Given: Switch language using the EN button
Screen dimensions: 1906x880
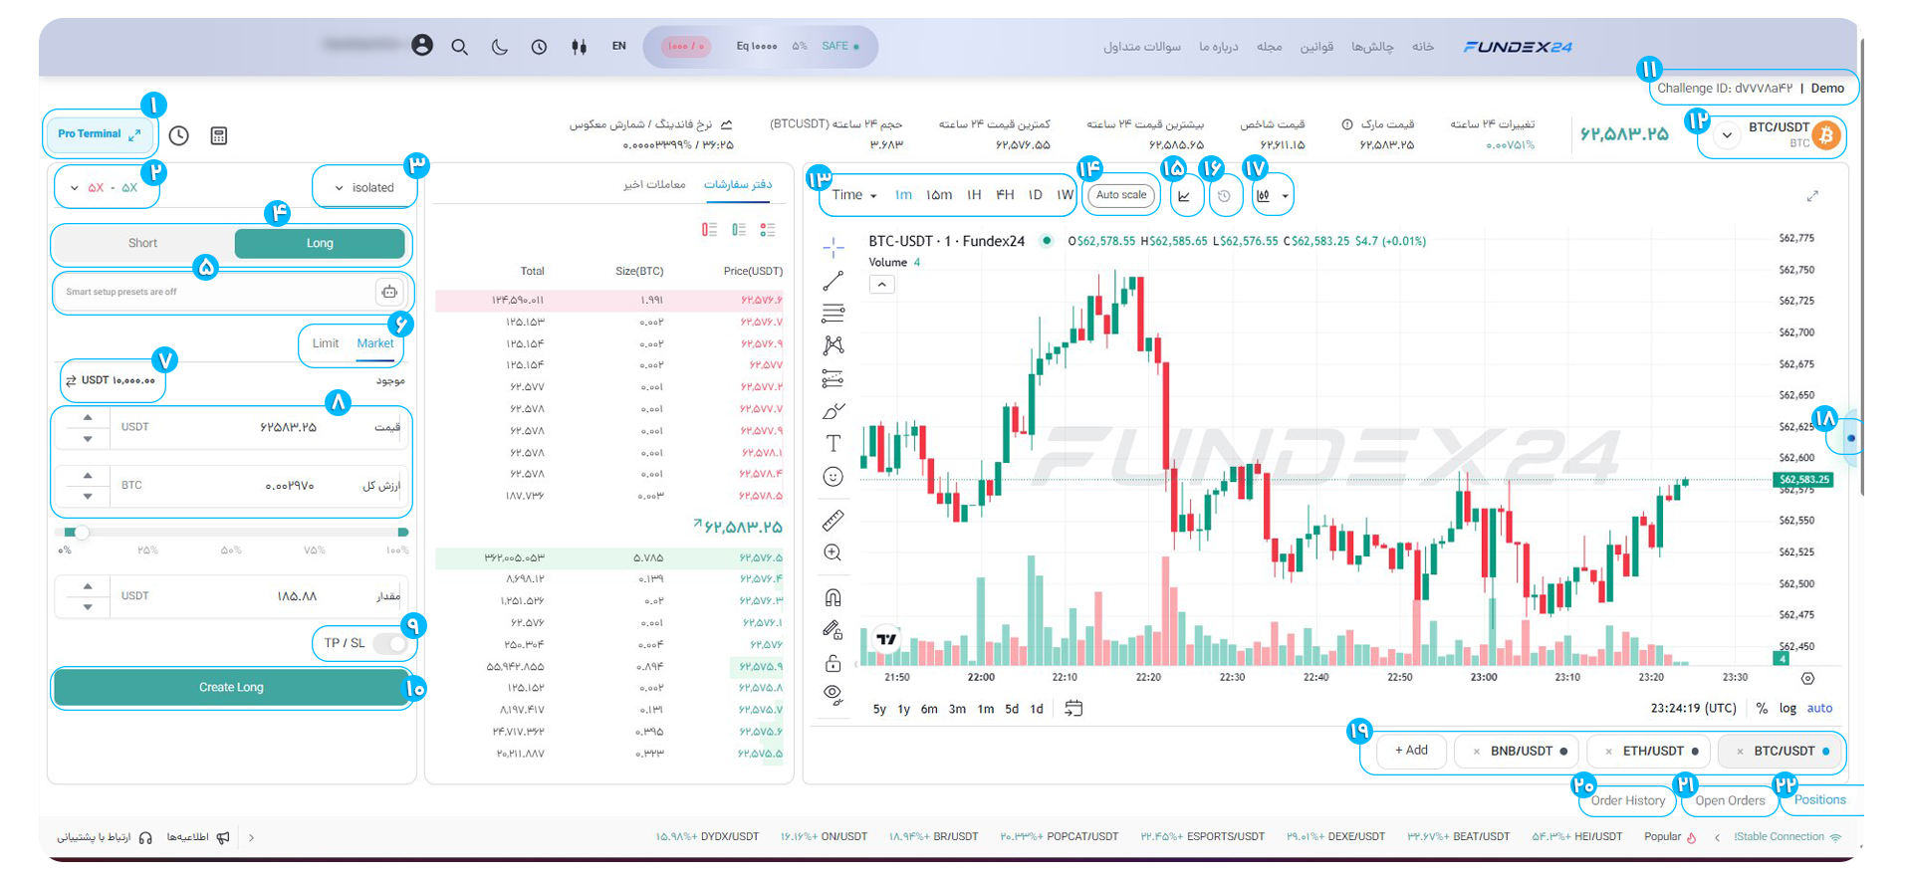Looking at the screenshot, I should pyautogui.click(x=619, y=46).
